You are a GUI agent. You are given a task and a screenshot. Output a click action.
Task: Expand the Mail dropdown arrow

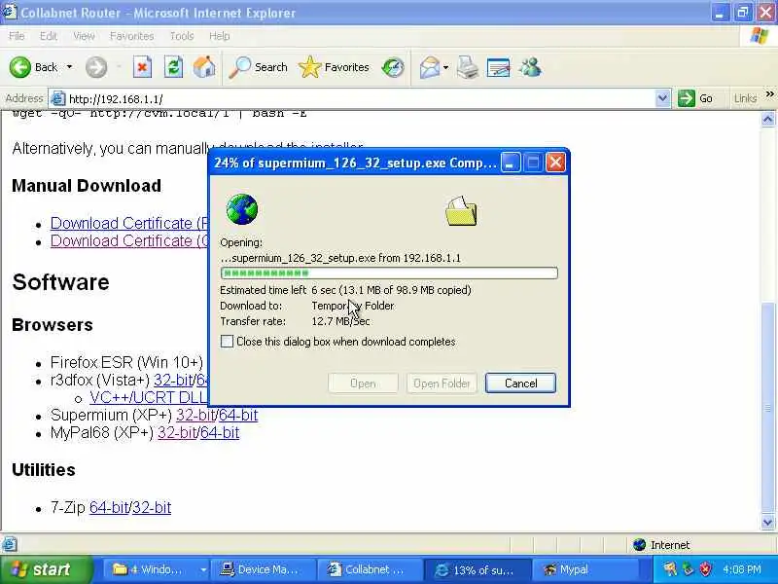pyautogui.click(x=445, y=67)
